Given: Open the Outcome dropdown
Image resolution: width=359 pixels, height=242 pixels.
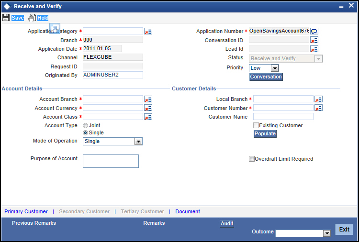Looking at the screenshot, I should click(x=327, y=233).
